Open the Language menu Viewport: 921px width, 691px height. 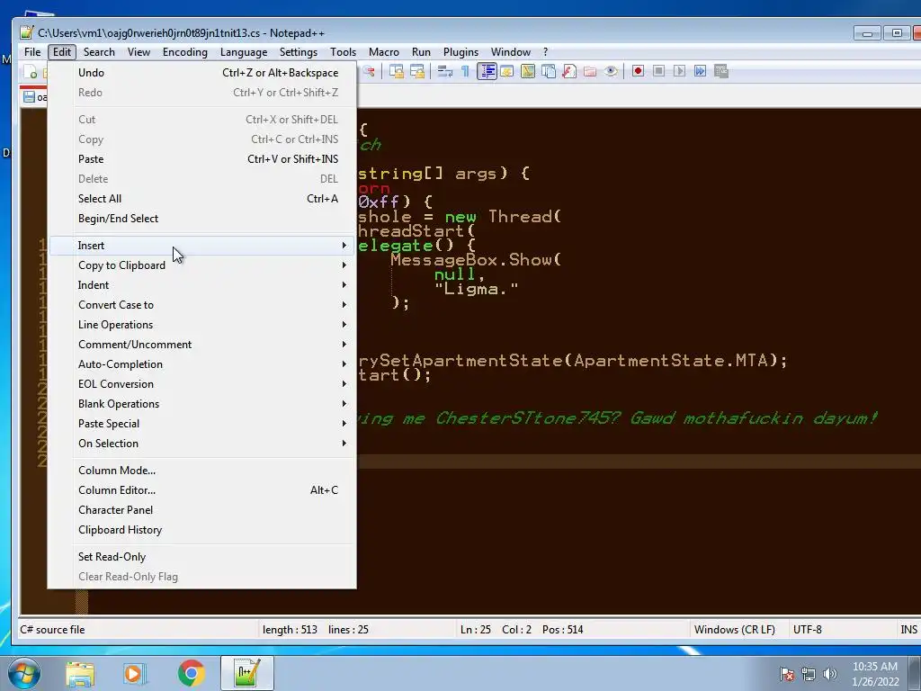(244, 52)
